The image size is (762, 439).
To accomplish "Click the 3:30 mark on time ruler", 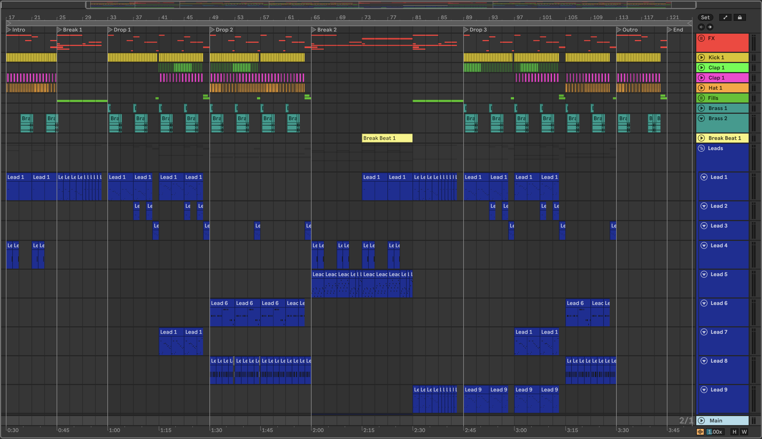I will tap(623, 430).
